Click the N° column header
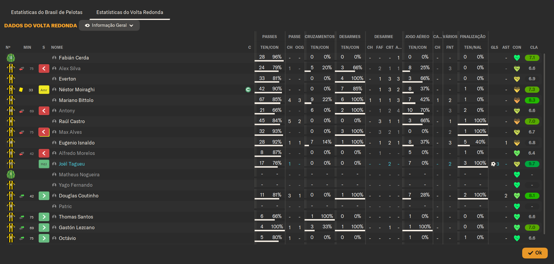The image size is (554, 264). 8,47
